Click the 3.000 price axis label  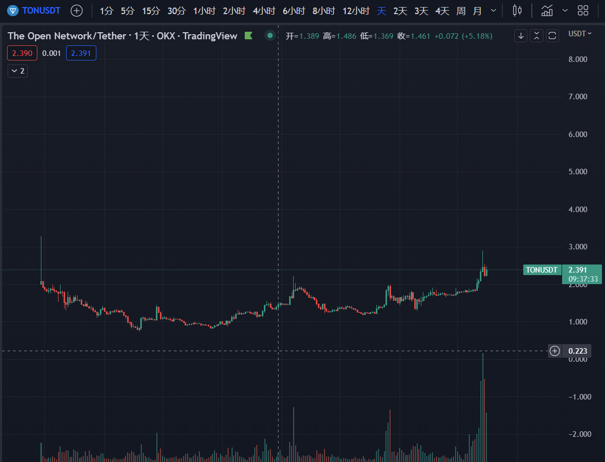pos(578,247)
